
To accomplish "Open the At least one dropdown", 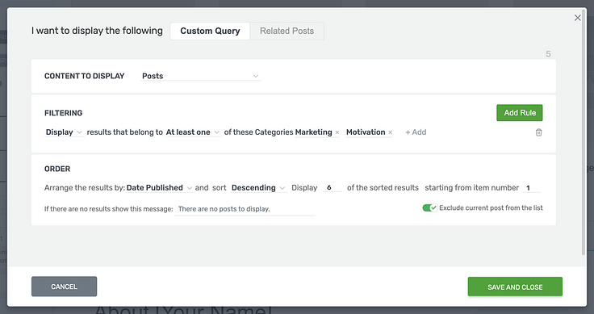I will coord(192,132).
